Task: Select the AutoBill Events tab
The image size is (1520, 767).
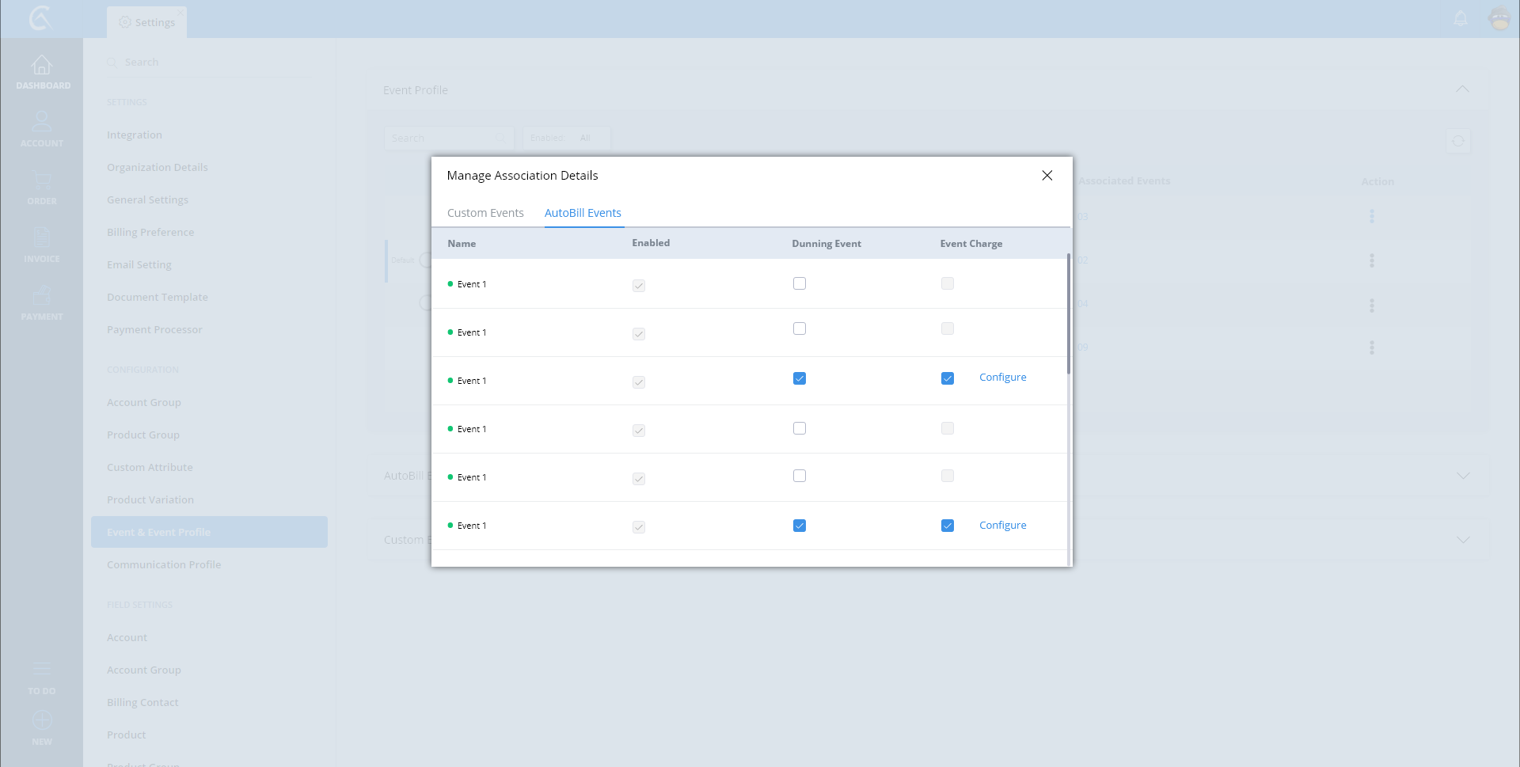Action: 583,213
